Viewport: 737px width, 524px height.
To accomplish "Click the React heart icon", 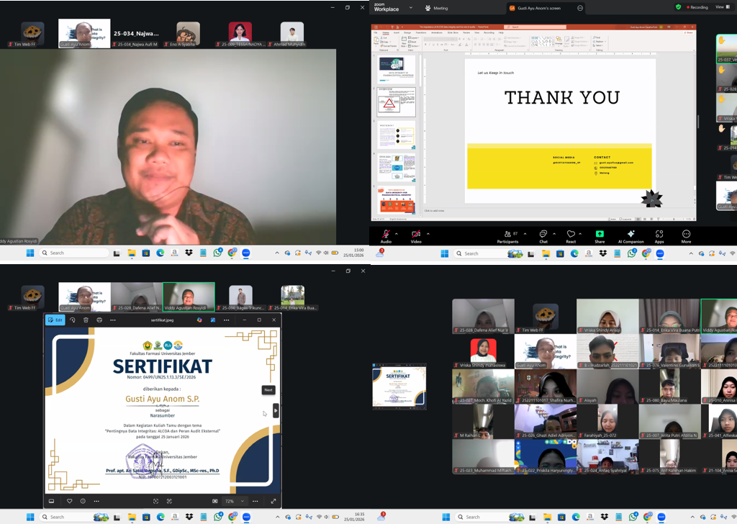I will [571, 235].
